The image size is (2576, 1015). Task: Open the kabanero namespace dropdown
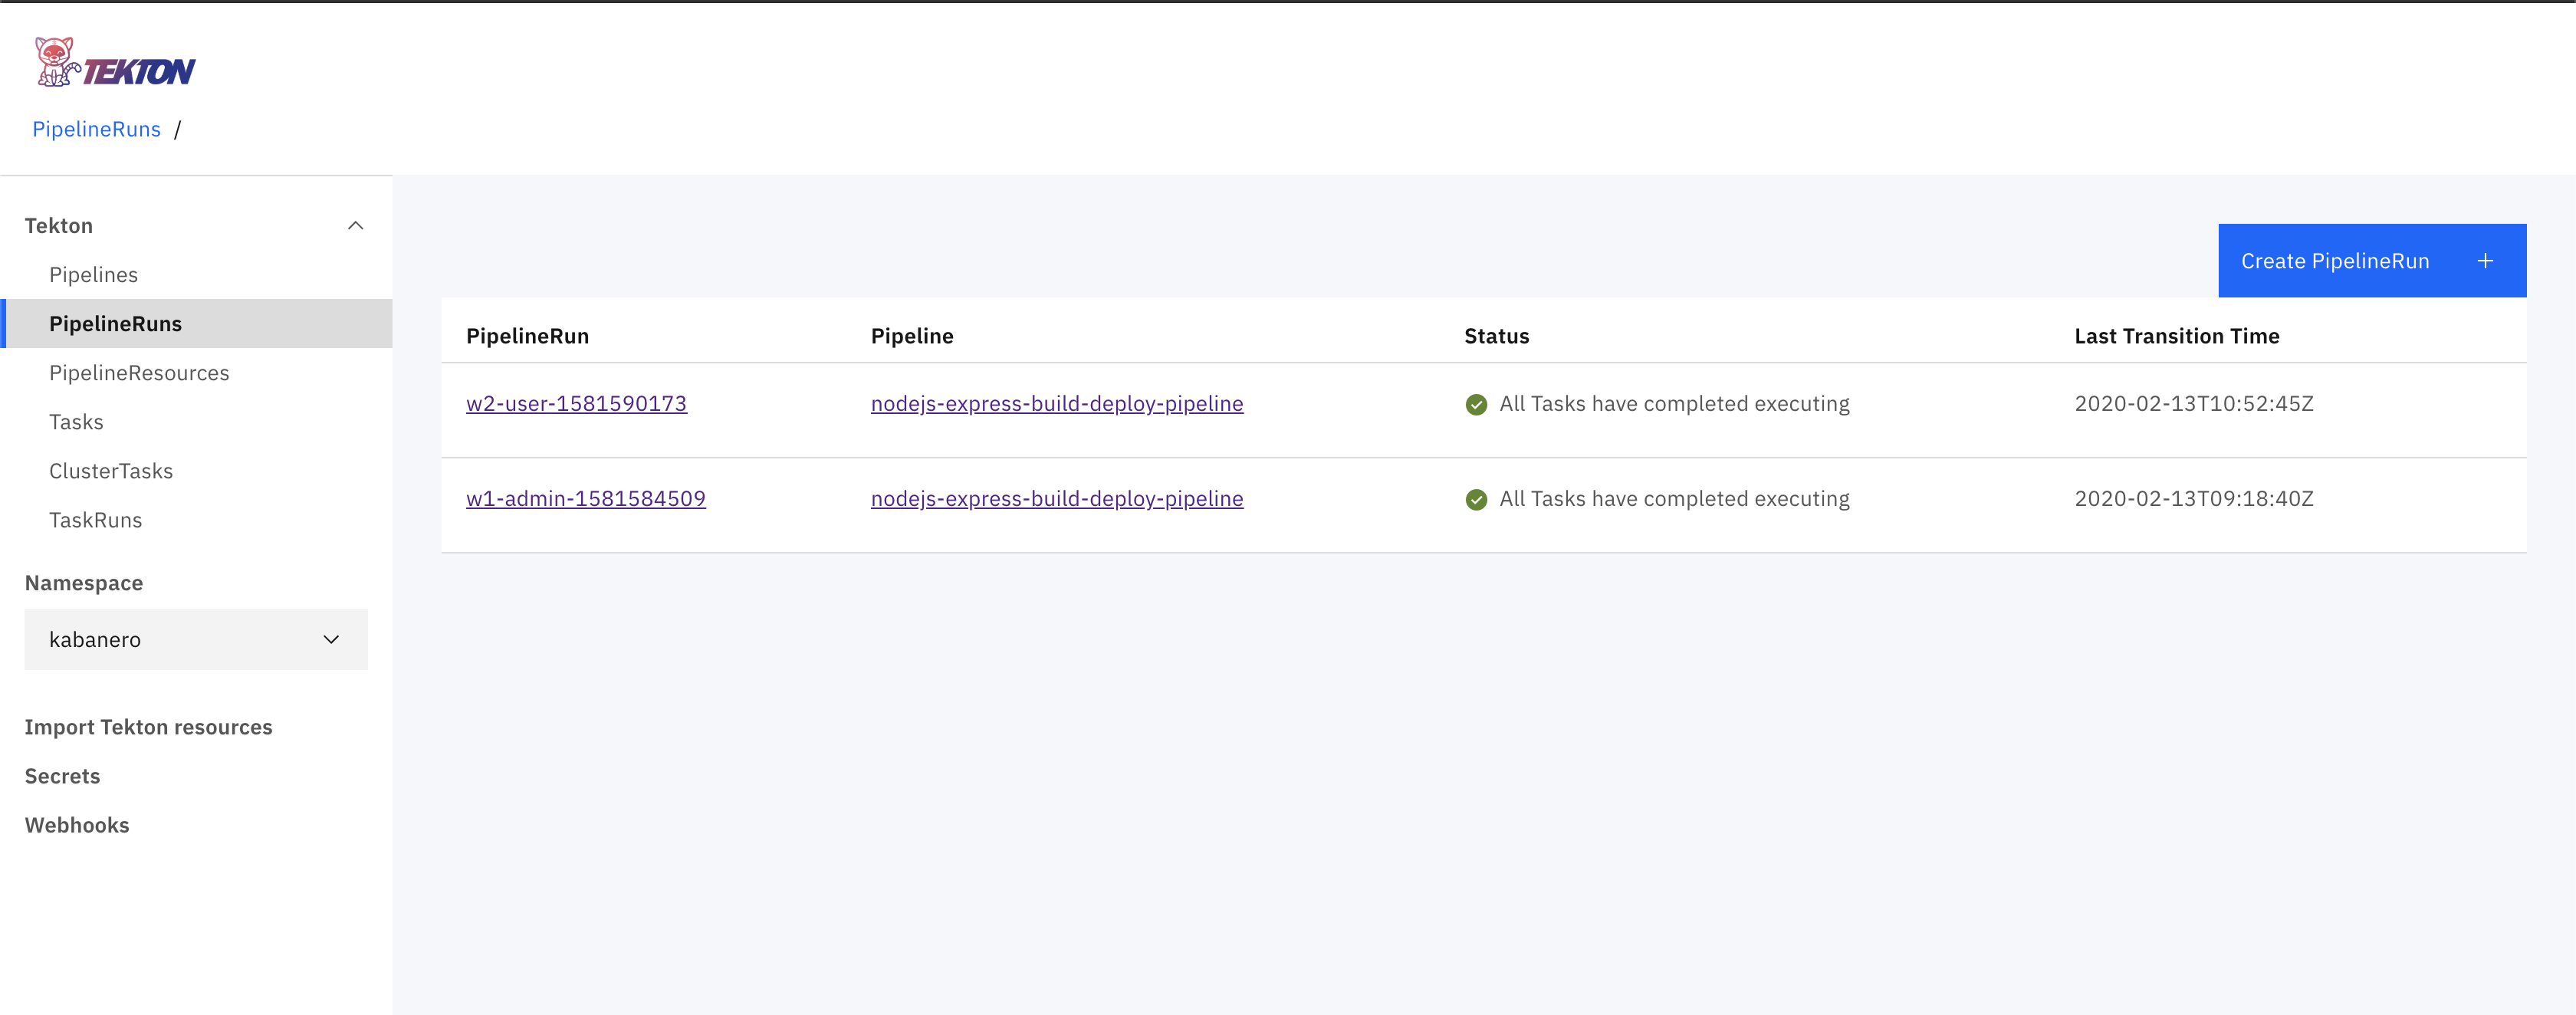(195, 640)
